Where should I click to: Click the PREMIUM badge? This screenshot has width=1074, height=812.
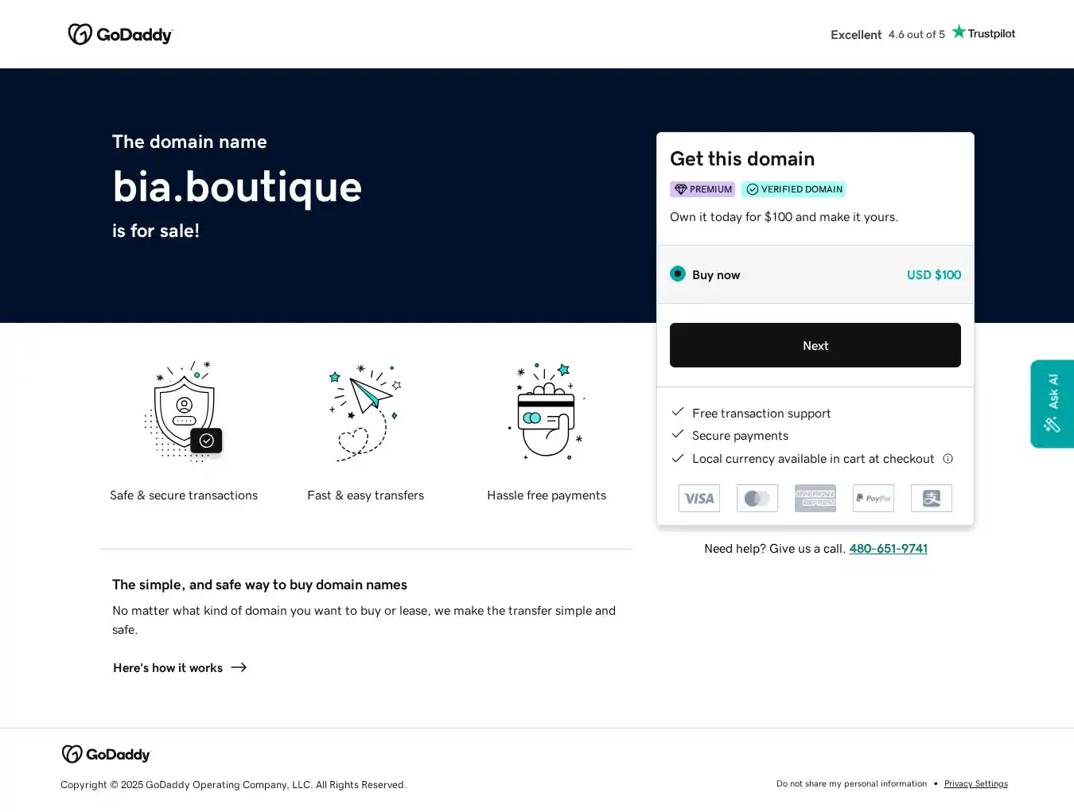(702, 189)
